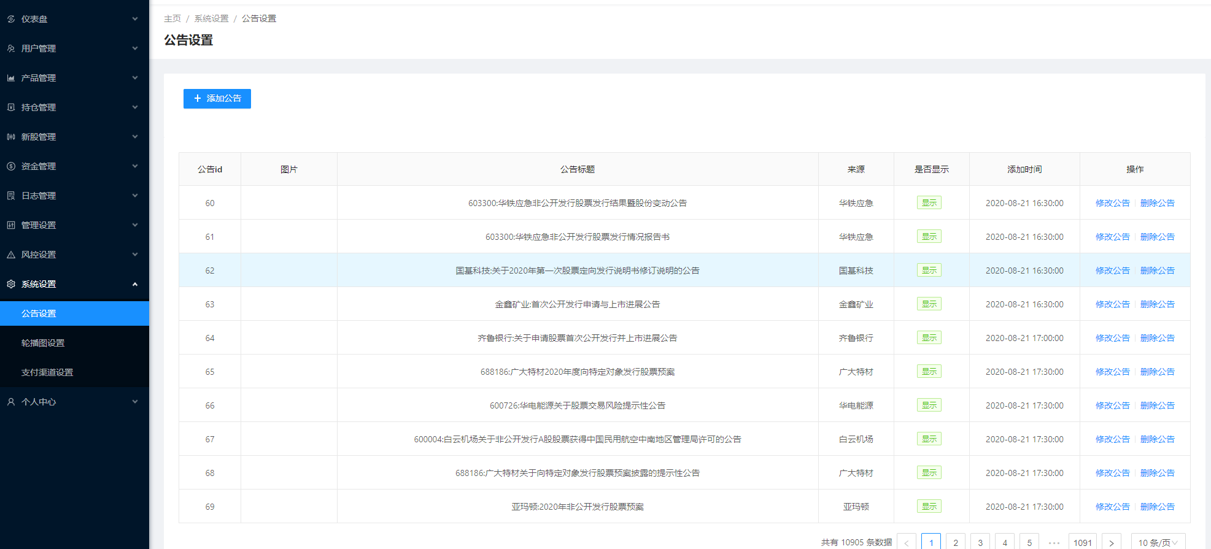1211x549 pixels.
Task: Open the 轮播图设置 submenu item
Action: coord(43,343)
